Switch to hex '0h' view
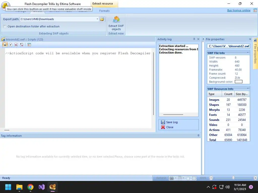Viewport: 258px width, 193px height. [16, 45]
